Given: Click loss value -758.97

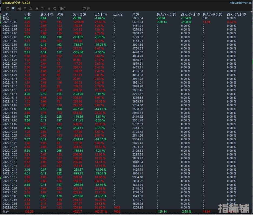Looking at the screenshot, I should (x=78, y=45).
